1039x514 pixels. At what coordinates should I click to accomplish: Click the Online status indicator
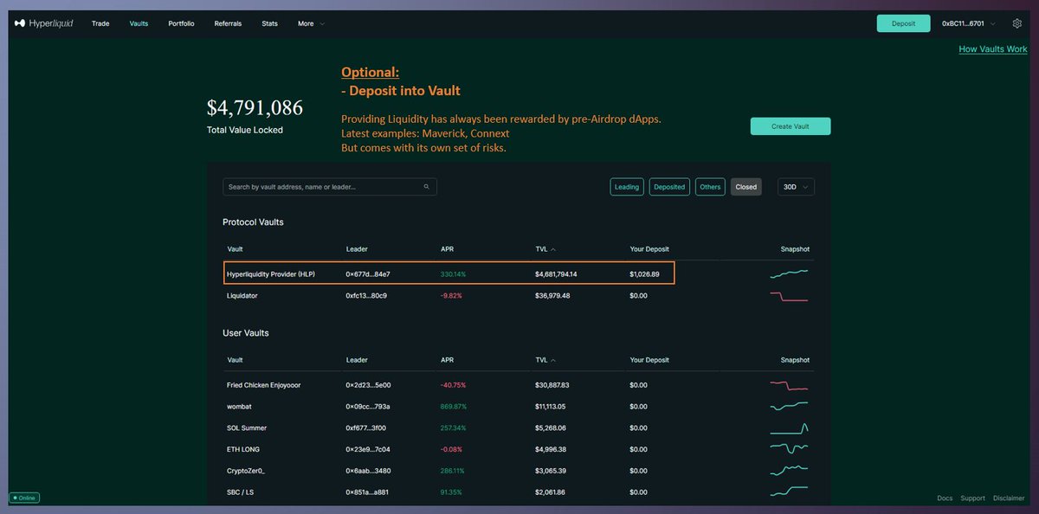click(x=24, y=498)
